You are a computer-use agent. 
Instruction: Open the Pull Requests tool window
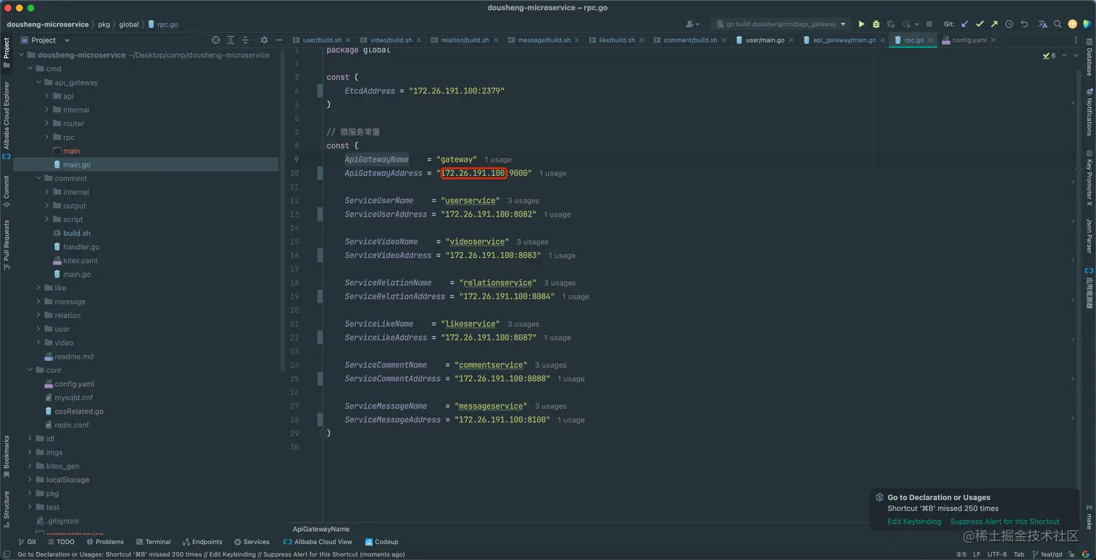click(x=7, y=245)
